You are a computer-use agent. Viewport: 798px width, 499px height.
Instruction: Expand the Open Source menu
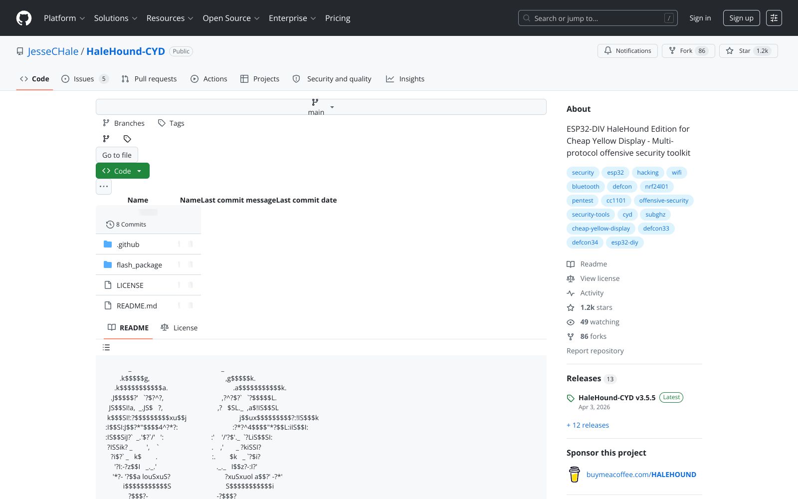click(231, 18)
